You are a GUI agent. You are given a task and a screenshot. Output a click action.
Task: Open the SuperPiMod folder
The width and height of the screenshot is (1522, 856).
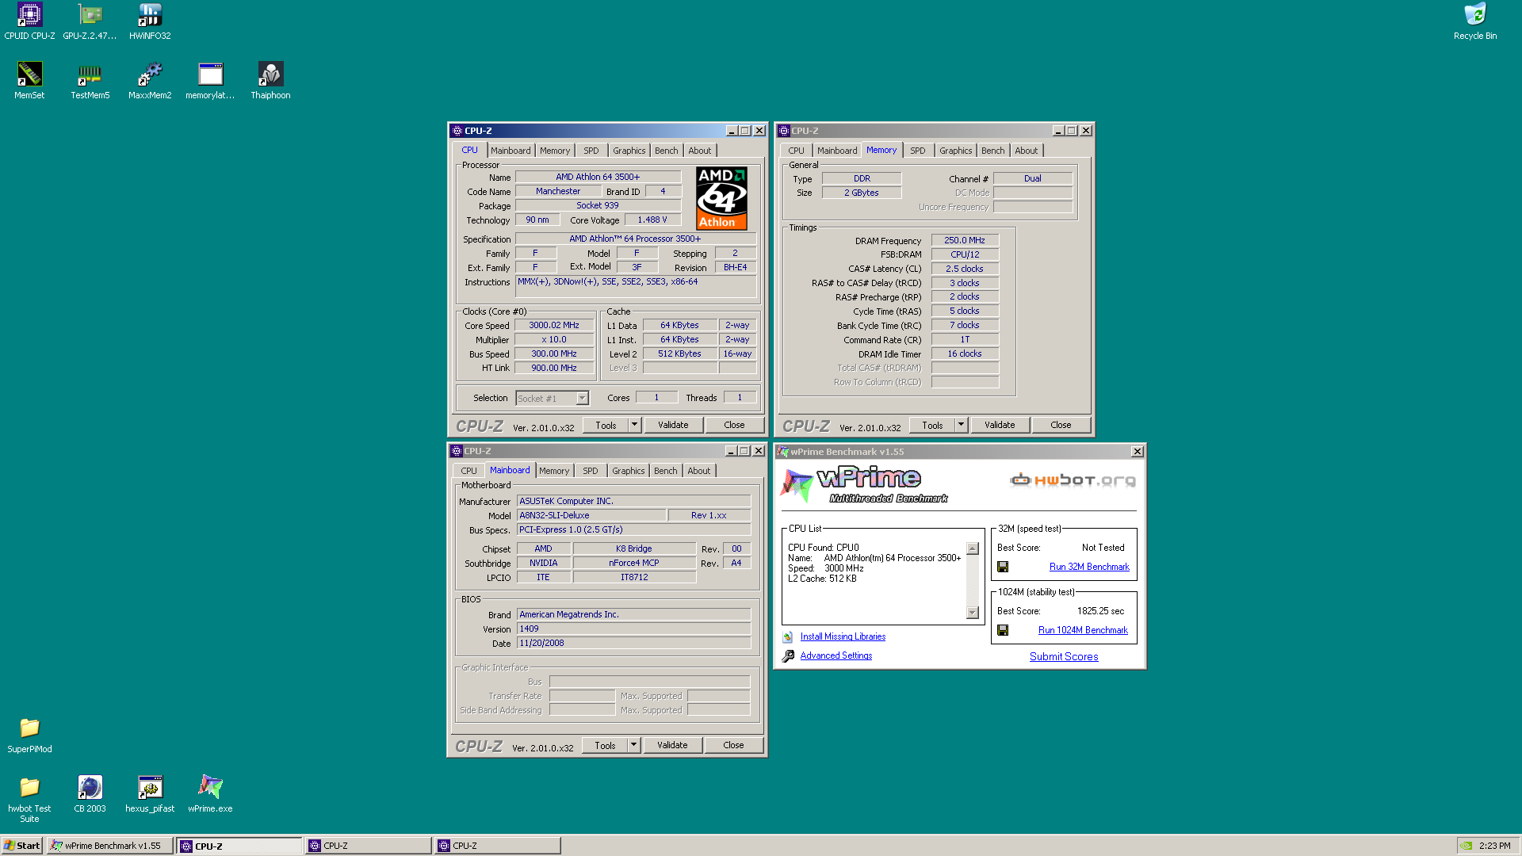click(29, 735)
